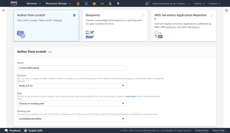The width and height of the screenshot is (230, 133).
Task: Follow the Learn more link about execution roles
Action: [131, 96]
